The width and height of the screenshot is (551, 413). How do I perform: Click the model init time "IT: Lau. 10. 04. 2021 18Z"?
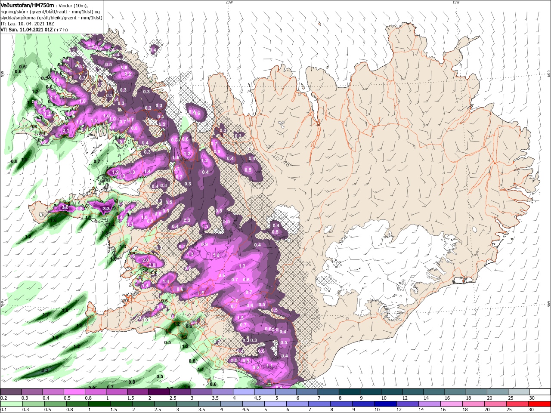tap(27, 24)
